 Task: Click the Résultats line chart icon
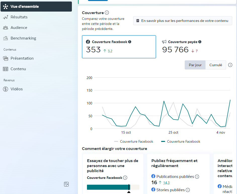pyautogui.click(x=6, y=17)
